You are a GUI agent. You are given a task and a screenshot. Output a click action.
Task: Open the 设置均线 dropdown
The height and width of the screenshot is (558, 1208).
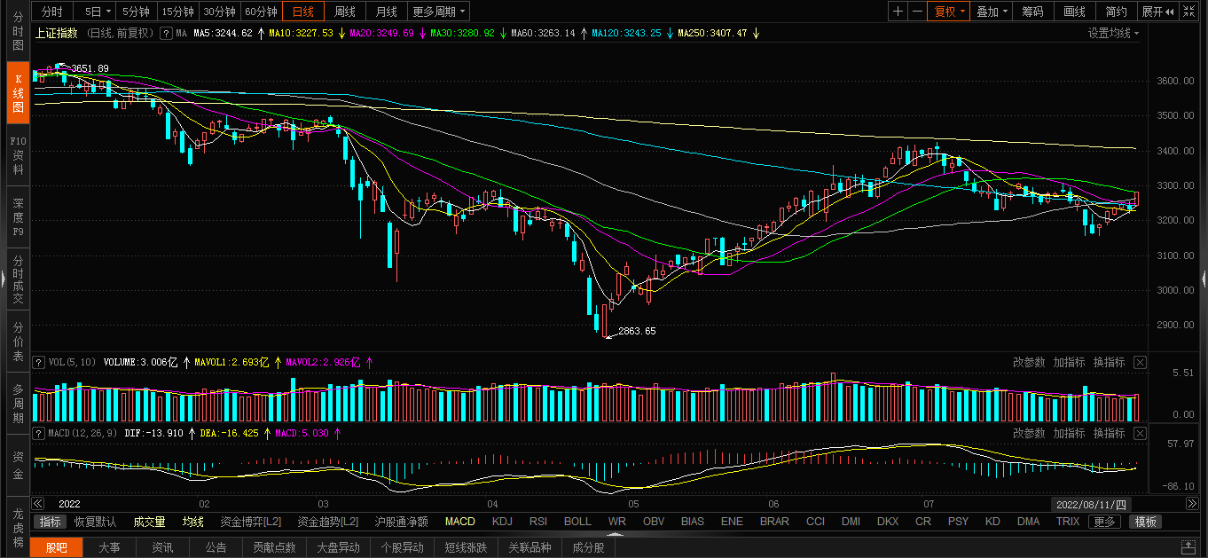[1113, 33]
